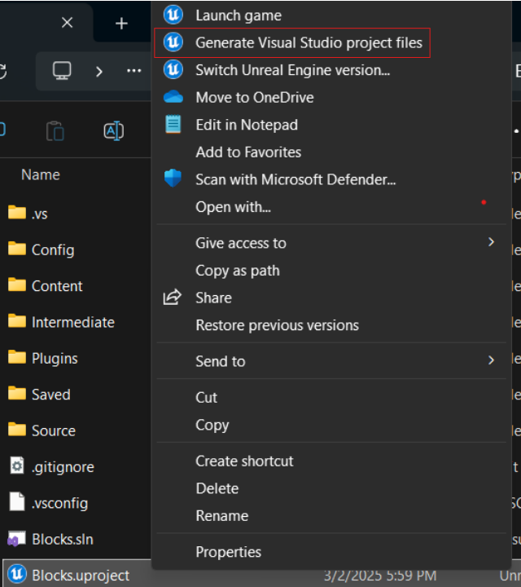Click Source folder icon
Screen dimensions: 521x587
(x=17, y=430)
